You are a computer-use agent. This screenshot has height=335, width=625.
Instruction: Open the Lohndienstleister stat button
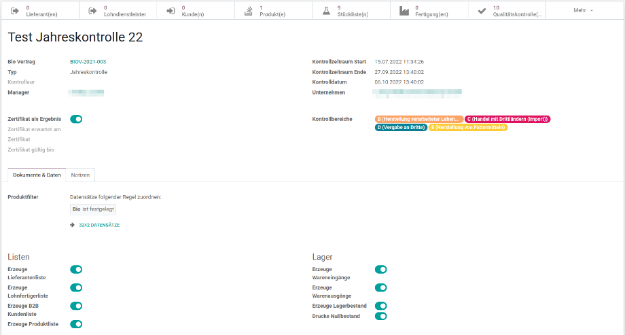pyautogui.click(x=117, y=10)
